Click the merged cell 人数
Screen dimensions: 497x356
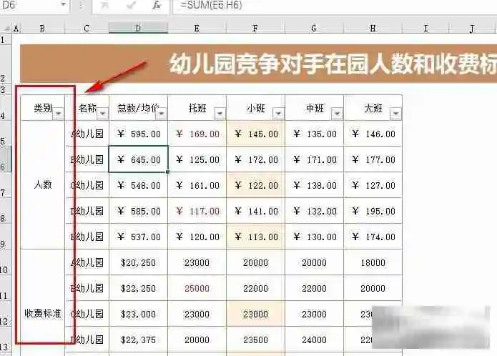(x=42, y=184)
